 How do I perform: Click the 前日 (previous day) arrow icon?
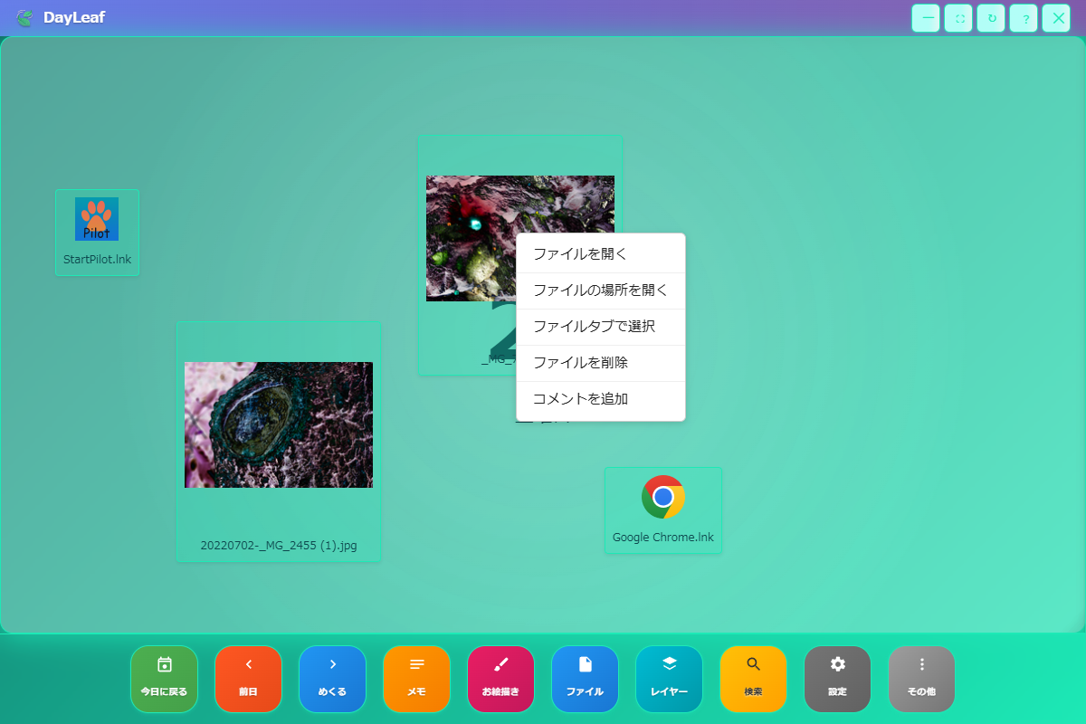pyautogui.click(x=248, y=679)
